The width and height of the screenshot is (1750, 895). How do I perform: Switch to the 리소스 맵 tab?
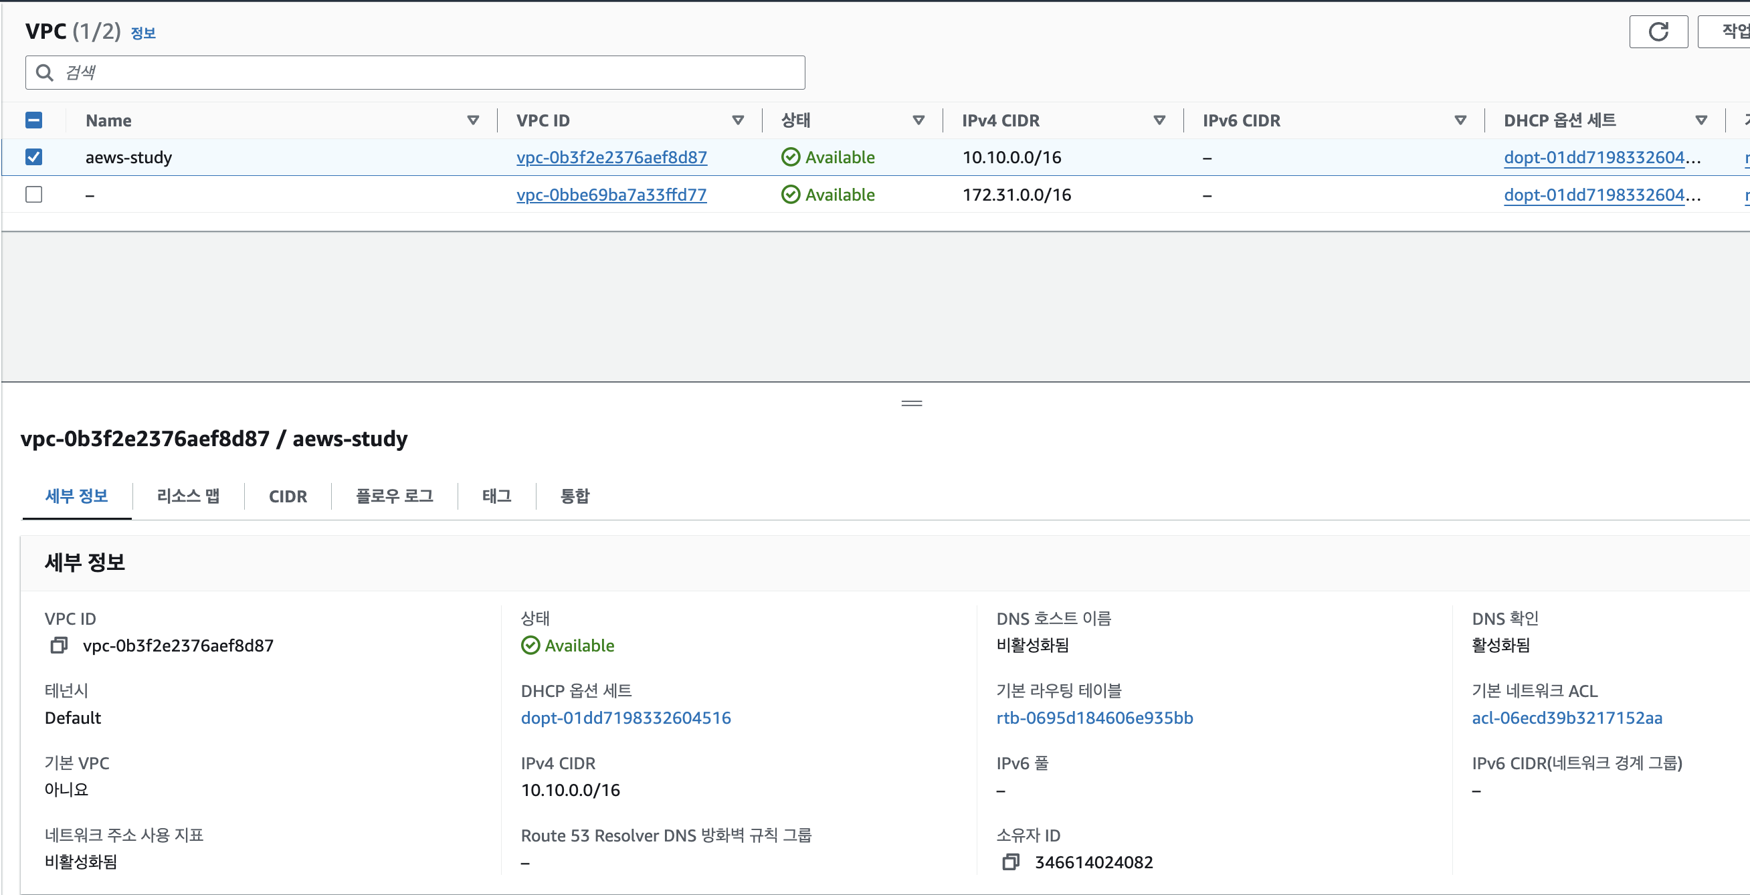[x=188, y=496]
